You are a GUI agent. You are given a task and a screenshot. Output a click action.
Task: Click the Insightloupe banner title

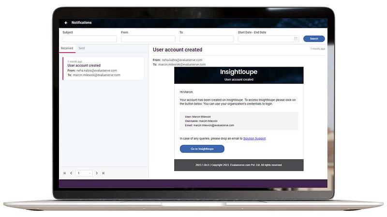point(238,72)
